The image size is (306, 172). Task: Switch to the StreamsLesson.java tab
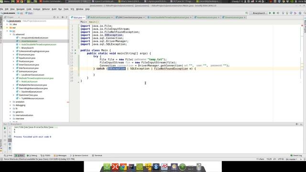(x=234, y=17)
